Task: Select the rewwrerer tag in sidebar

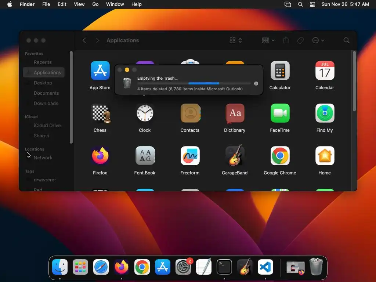Action: [44, 180]
